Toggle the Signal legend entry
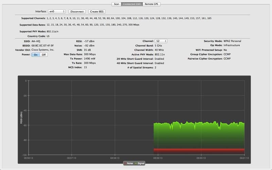This screenshot has width=272, height=170. pyautogui.click(x=140, y=163)
